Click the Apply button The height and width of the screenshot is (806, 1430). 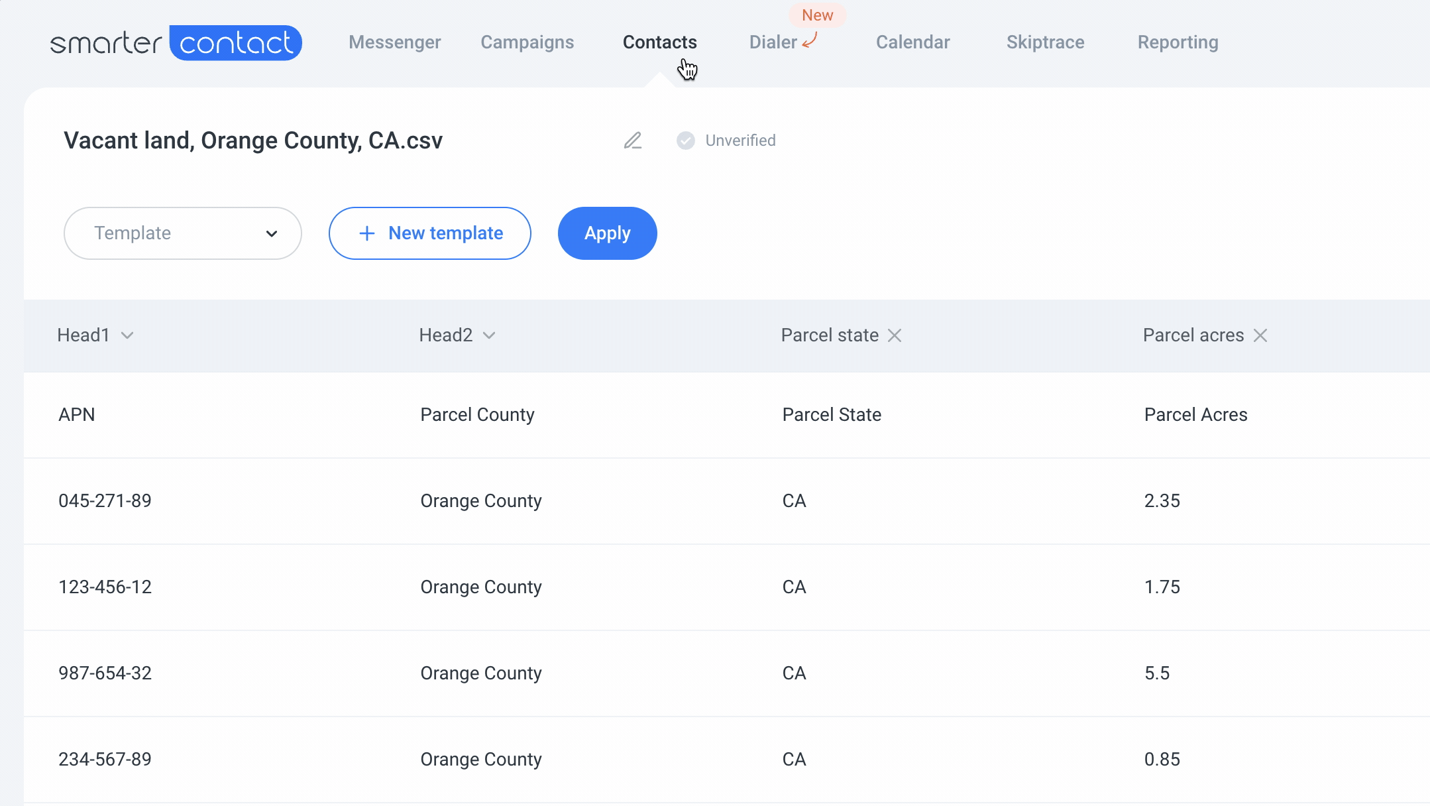[607, 233]
